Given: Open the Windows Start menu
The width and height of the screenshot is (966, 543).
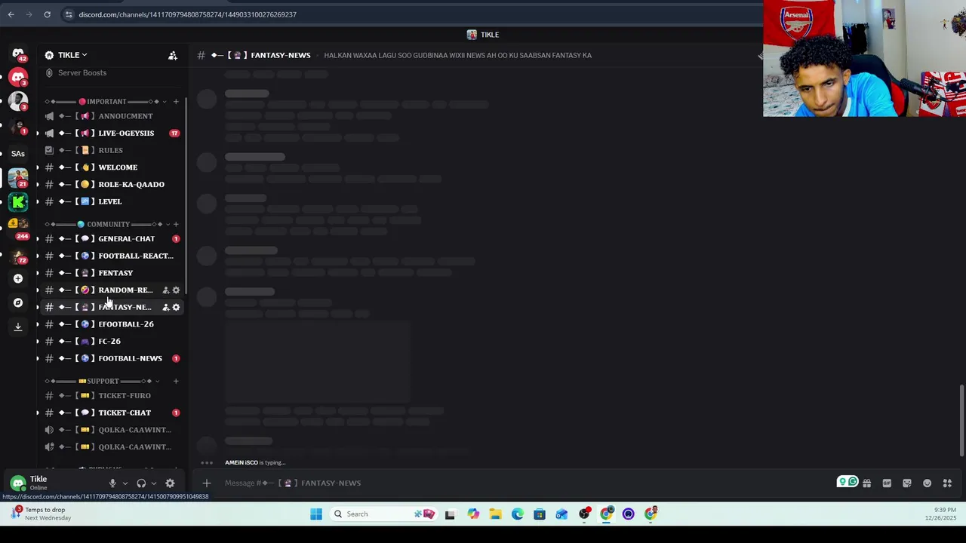Looking at the screenshot, I should point(316,514).
